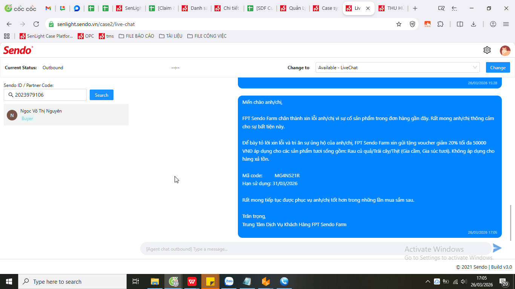Click the chat message input box
Image resolution: width=515 pixels, height=289 pixels.
[316, 249]
